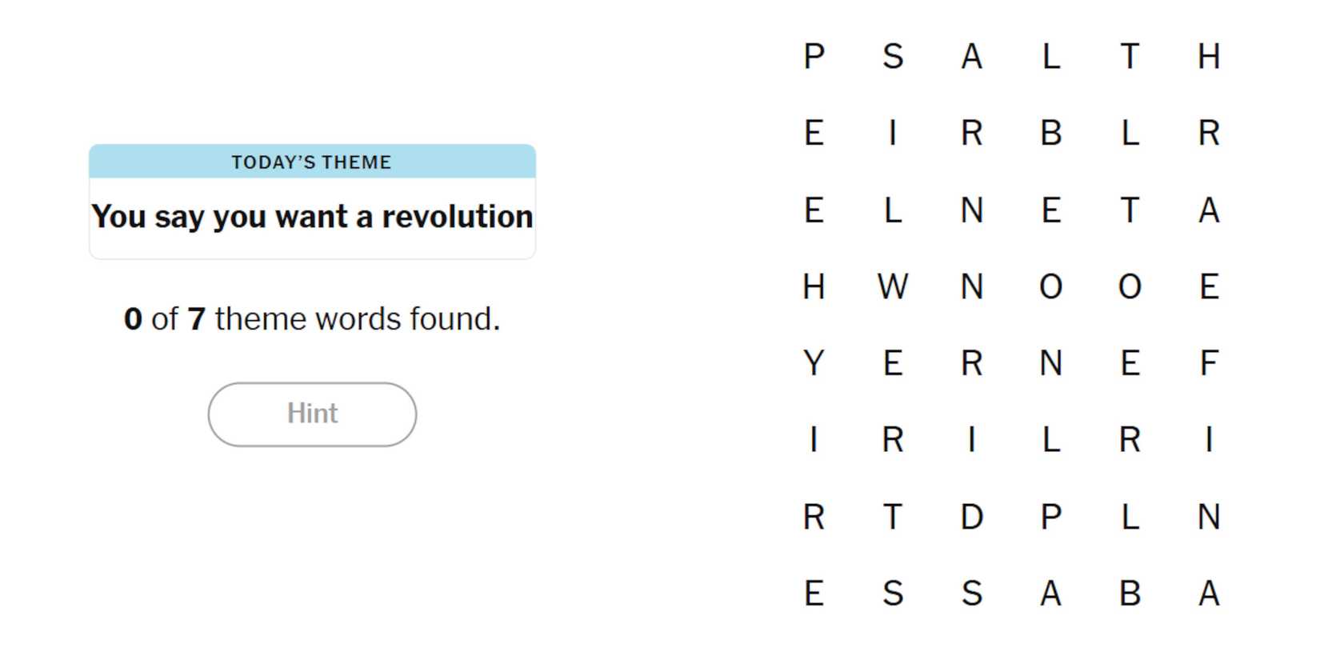
Task: Click the Today's Theme header banner
Action: point(312,162)
